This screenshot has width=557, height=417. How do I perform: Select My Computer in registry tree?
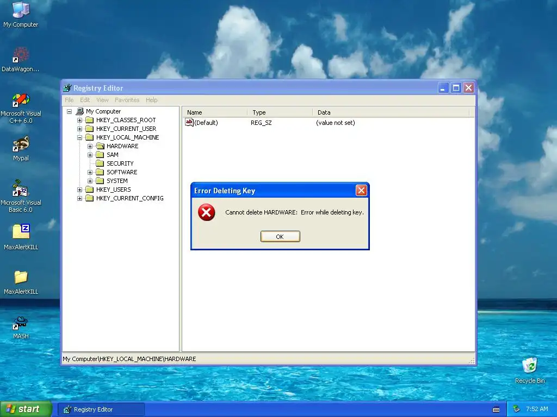tap(103, 111)
